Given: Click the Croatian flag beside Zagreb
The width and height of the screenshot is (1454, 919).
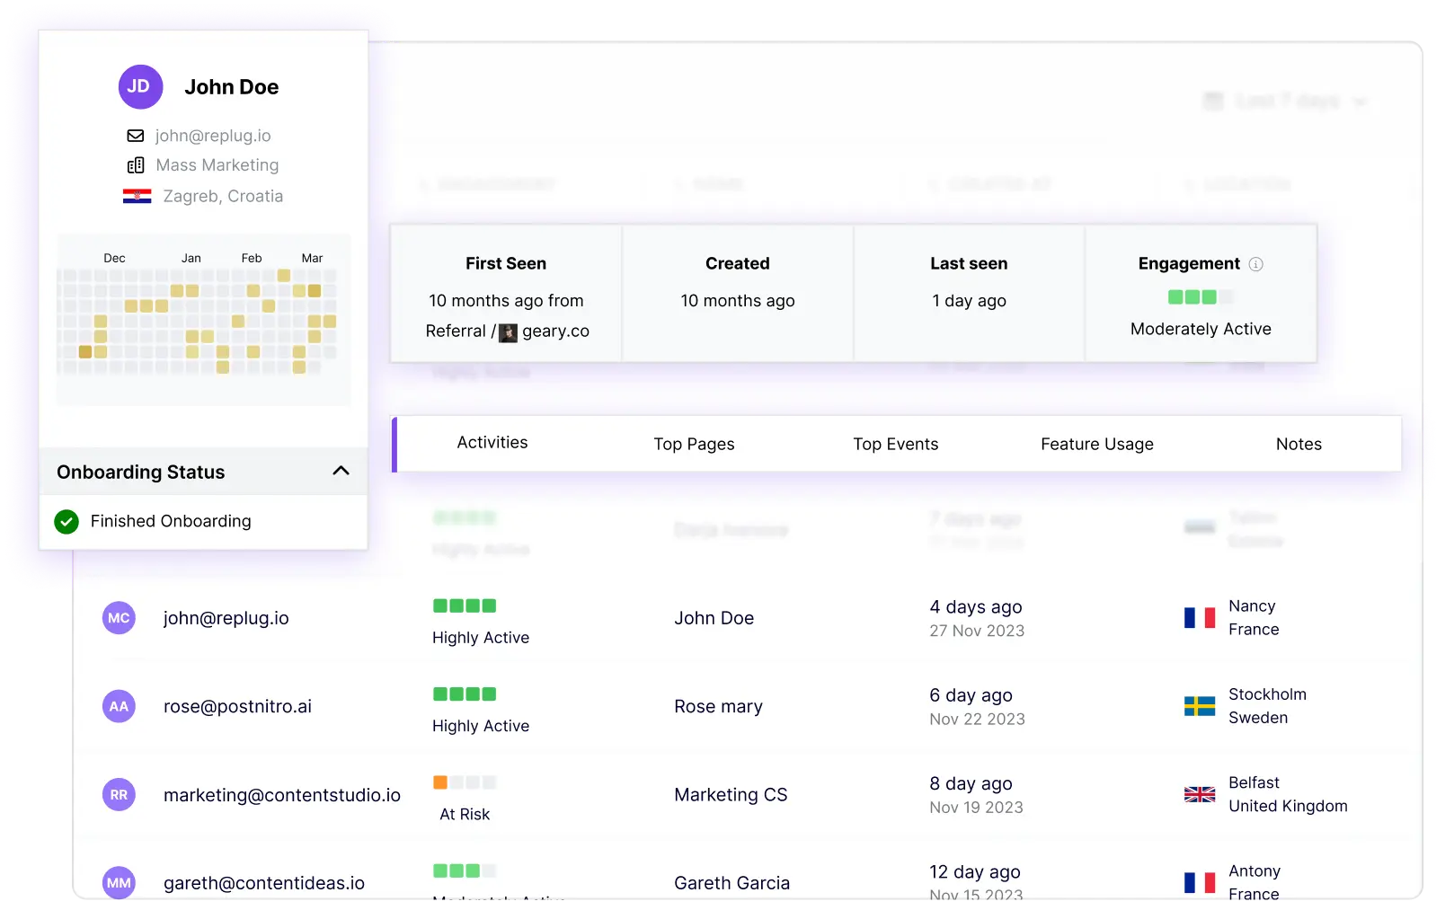Looking at the screenshot, I should click(139, 196).
